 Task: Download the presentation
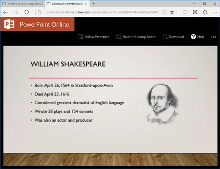coord(173,37)
